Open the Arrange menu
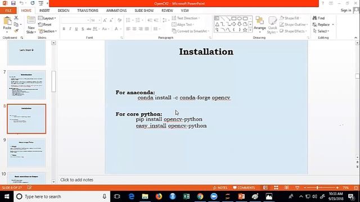 (x=260, y=25)
